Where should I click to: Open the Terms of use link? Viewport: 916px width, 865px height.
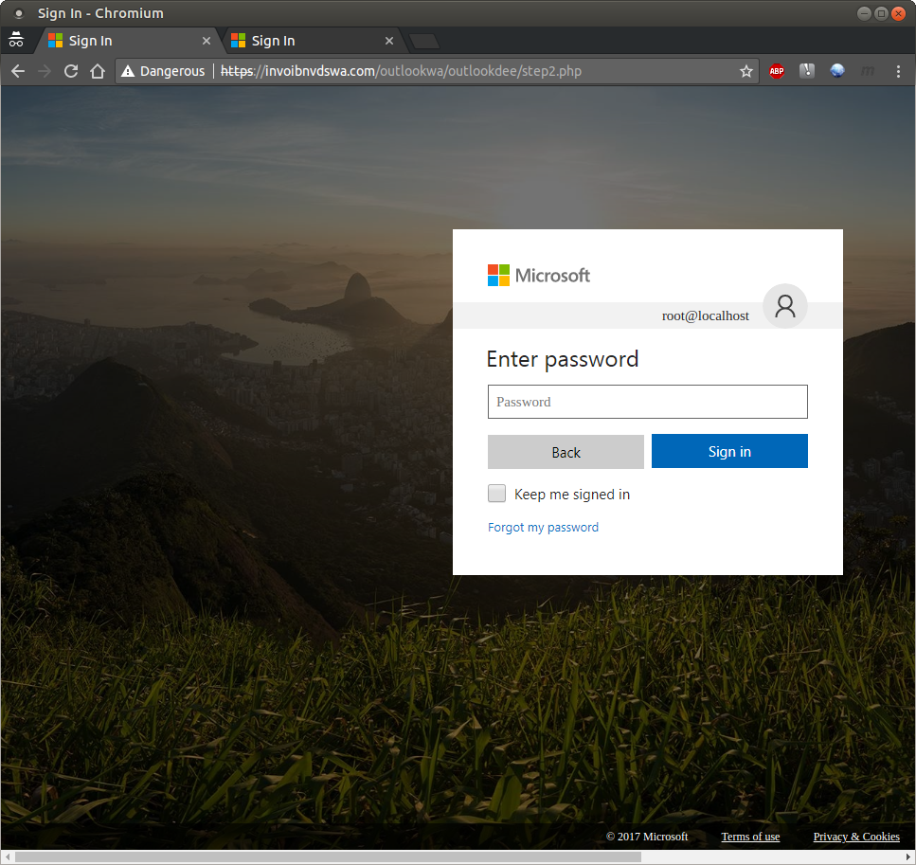click(750, 837)
